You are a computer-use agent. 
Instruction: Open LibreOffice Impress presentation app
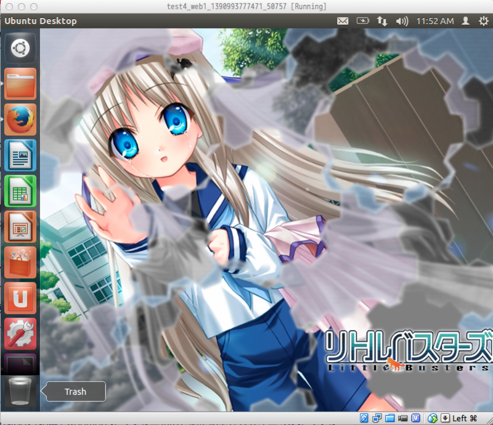(20, 226)
